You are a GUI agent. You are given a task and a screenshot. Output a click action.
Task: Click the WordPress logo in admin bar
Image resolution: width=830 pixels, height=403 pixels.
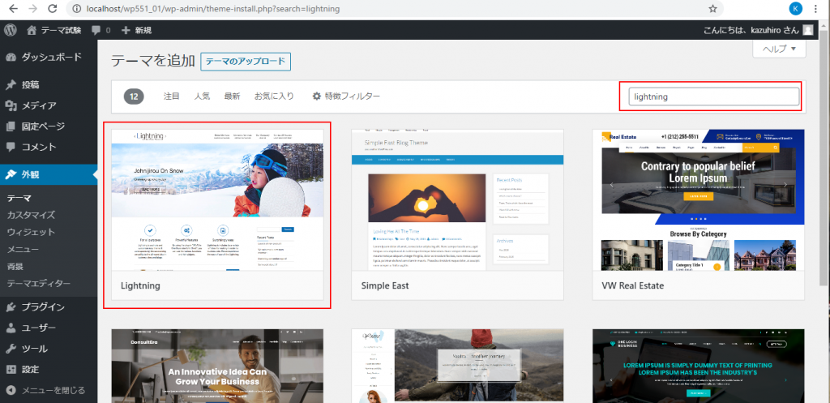(11, 30)
